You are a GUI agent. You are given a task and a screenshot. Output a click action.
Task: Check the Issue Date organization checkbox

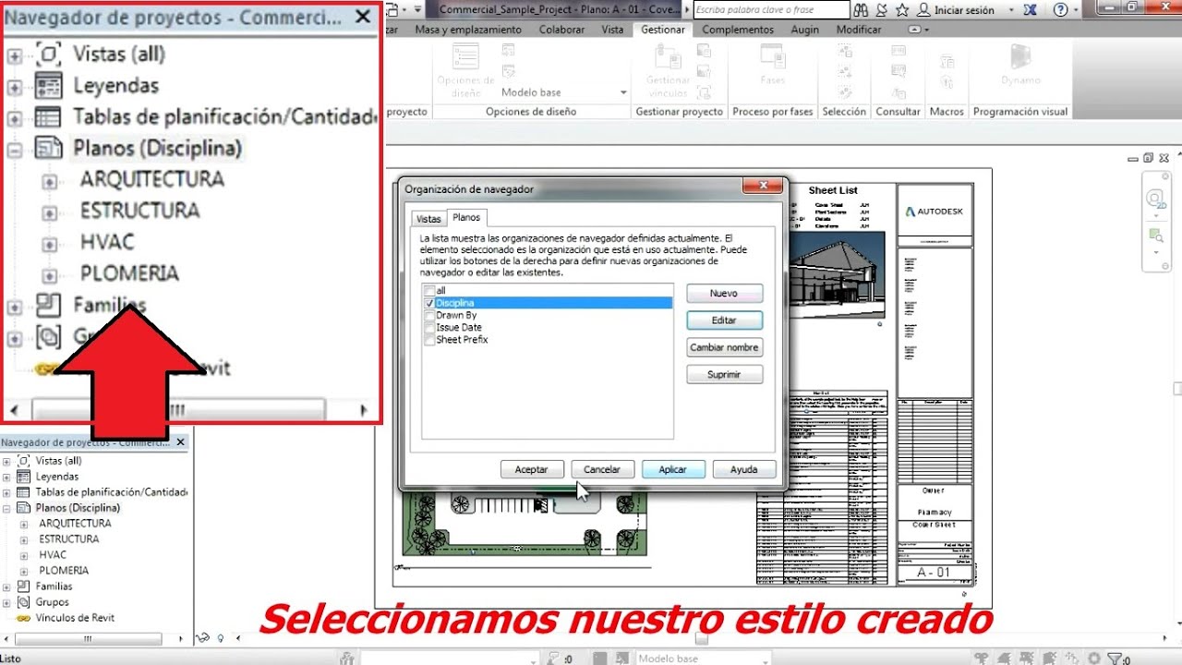pos(428,327)
